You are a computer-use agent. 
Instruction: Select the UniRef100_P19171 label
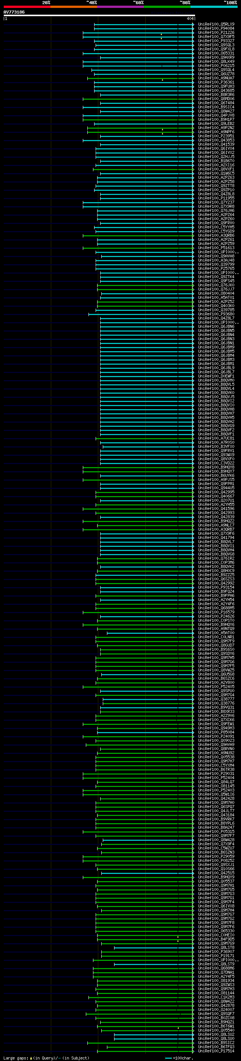point(216,956)
